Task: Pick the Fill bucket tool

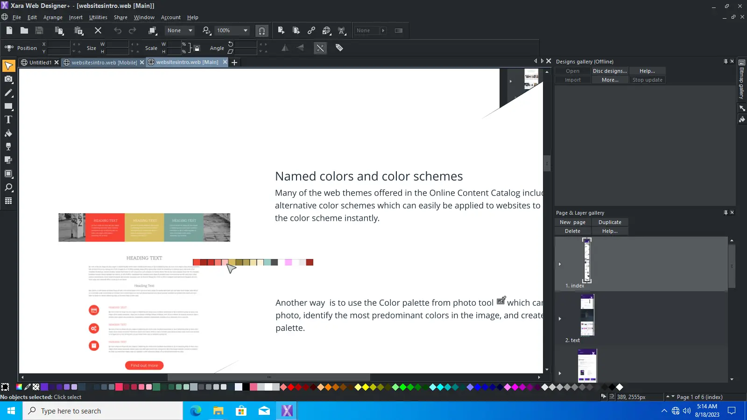Action: pos(8,133)
